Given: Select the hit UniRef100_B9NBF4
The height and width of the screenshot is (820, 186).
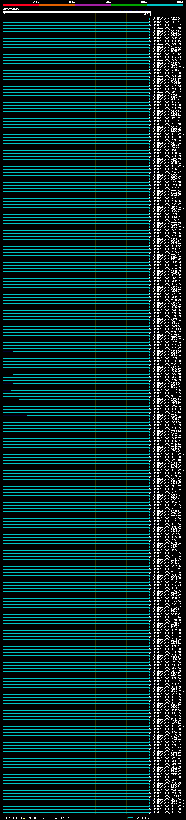Looking at the screenshot, I should coord(167,64).
